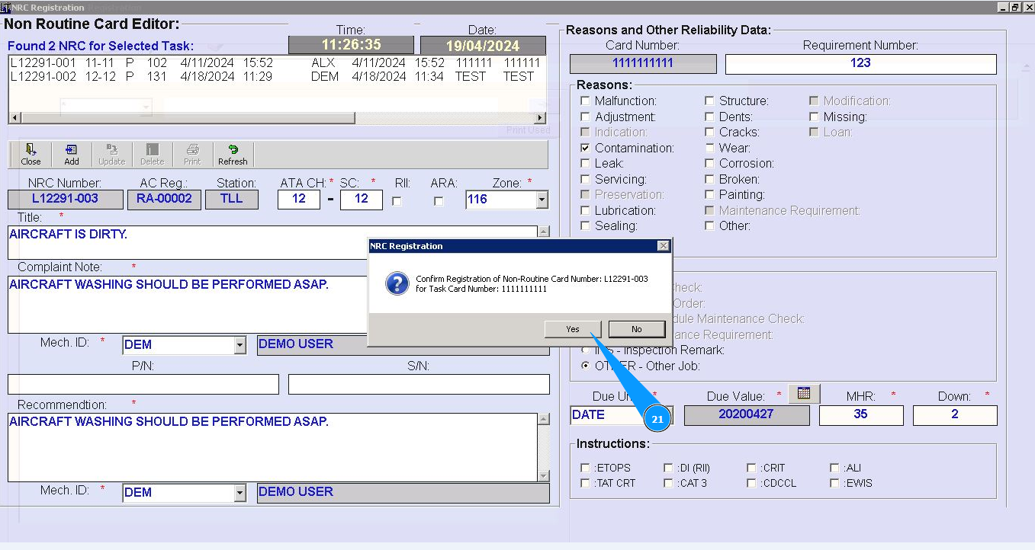The image size is (1035, 550).
Task: Tick the Lubrication reason checkbox
Action: tap(586, 210)
